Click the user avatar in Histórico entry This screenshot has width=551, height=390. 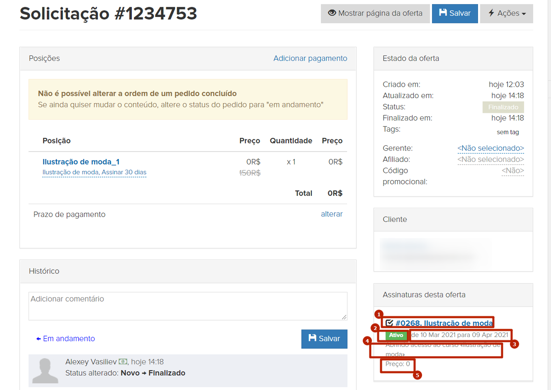(x=45, y=370)
